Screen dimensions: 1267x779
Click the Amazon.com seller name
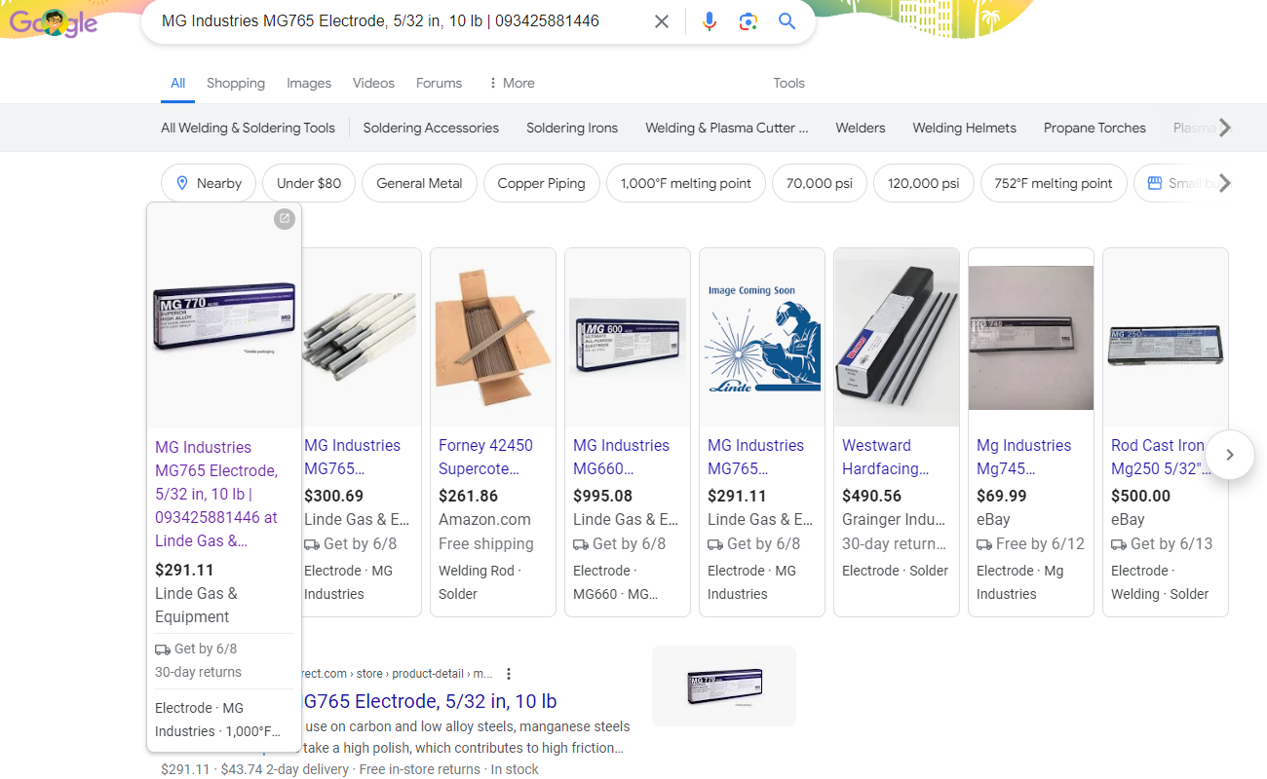click(484, 520)
